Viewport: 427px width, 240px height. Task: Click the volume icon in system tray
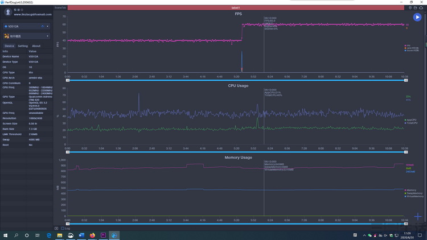[x=385, y=235]
